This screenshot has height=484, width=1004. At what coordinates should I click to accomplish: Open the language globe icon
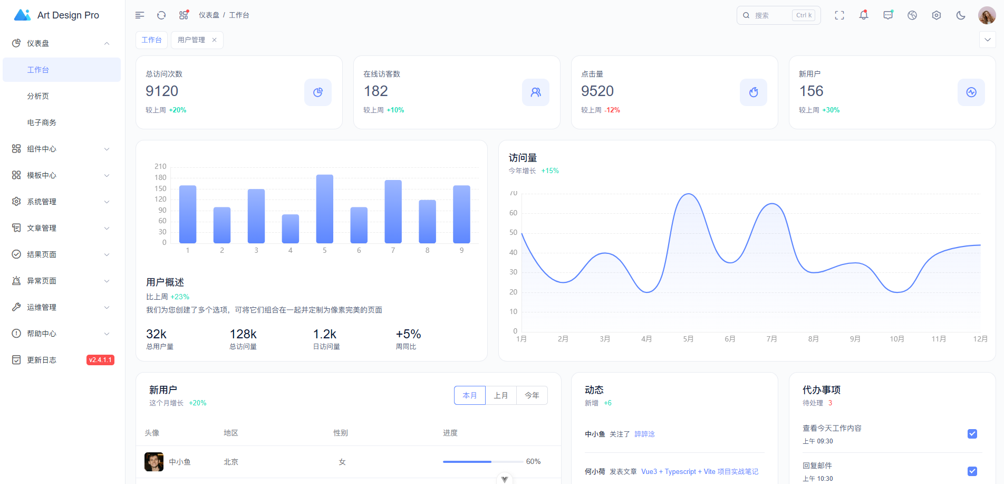pyautogui.click(x=912, y=15)
